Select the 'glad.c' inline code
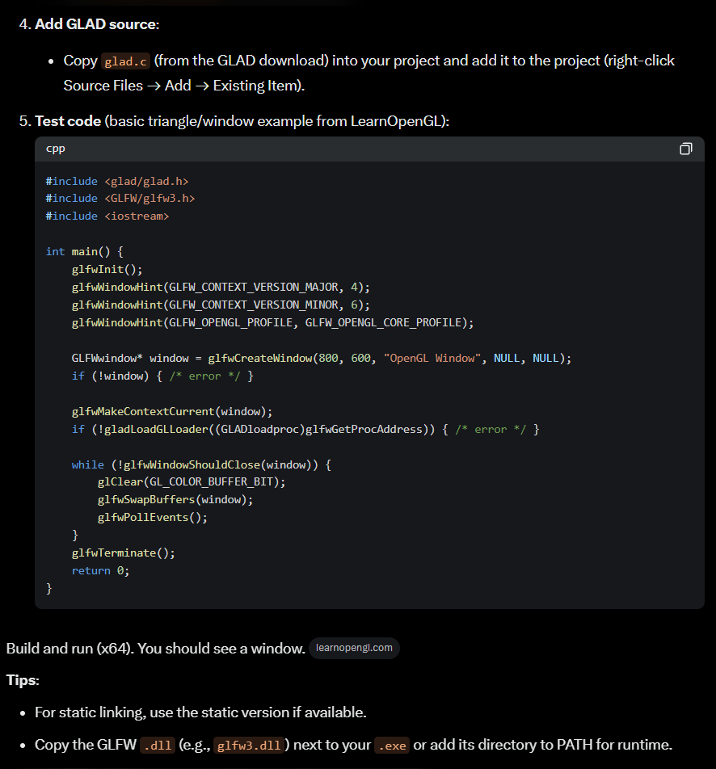 click(x=125, y=61)
